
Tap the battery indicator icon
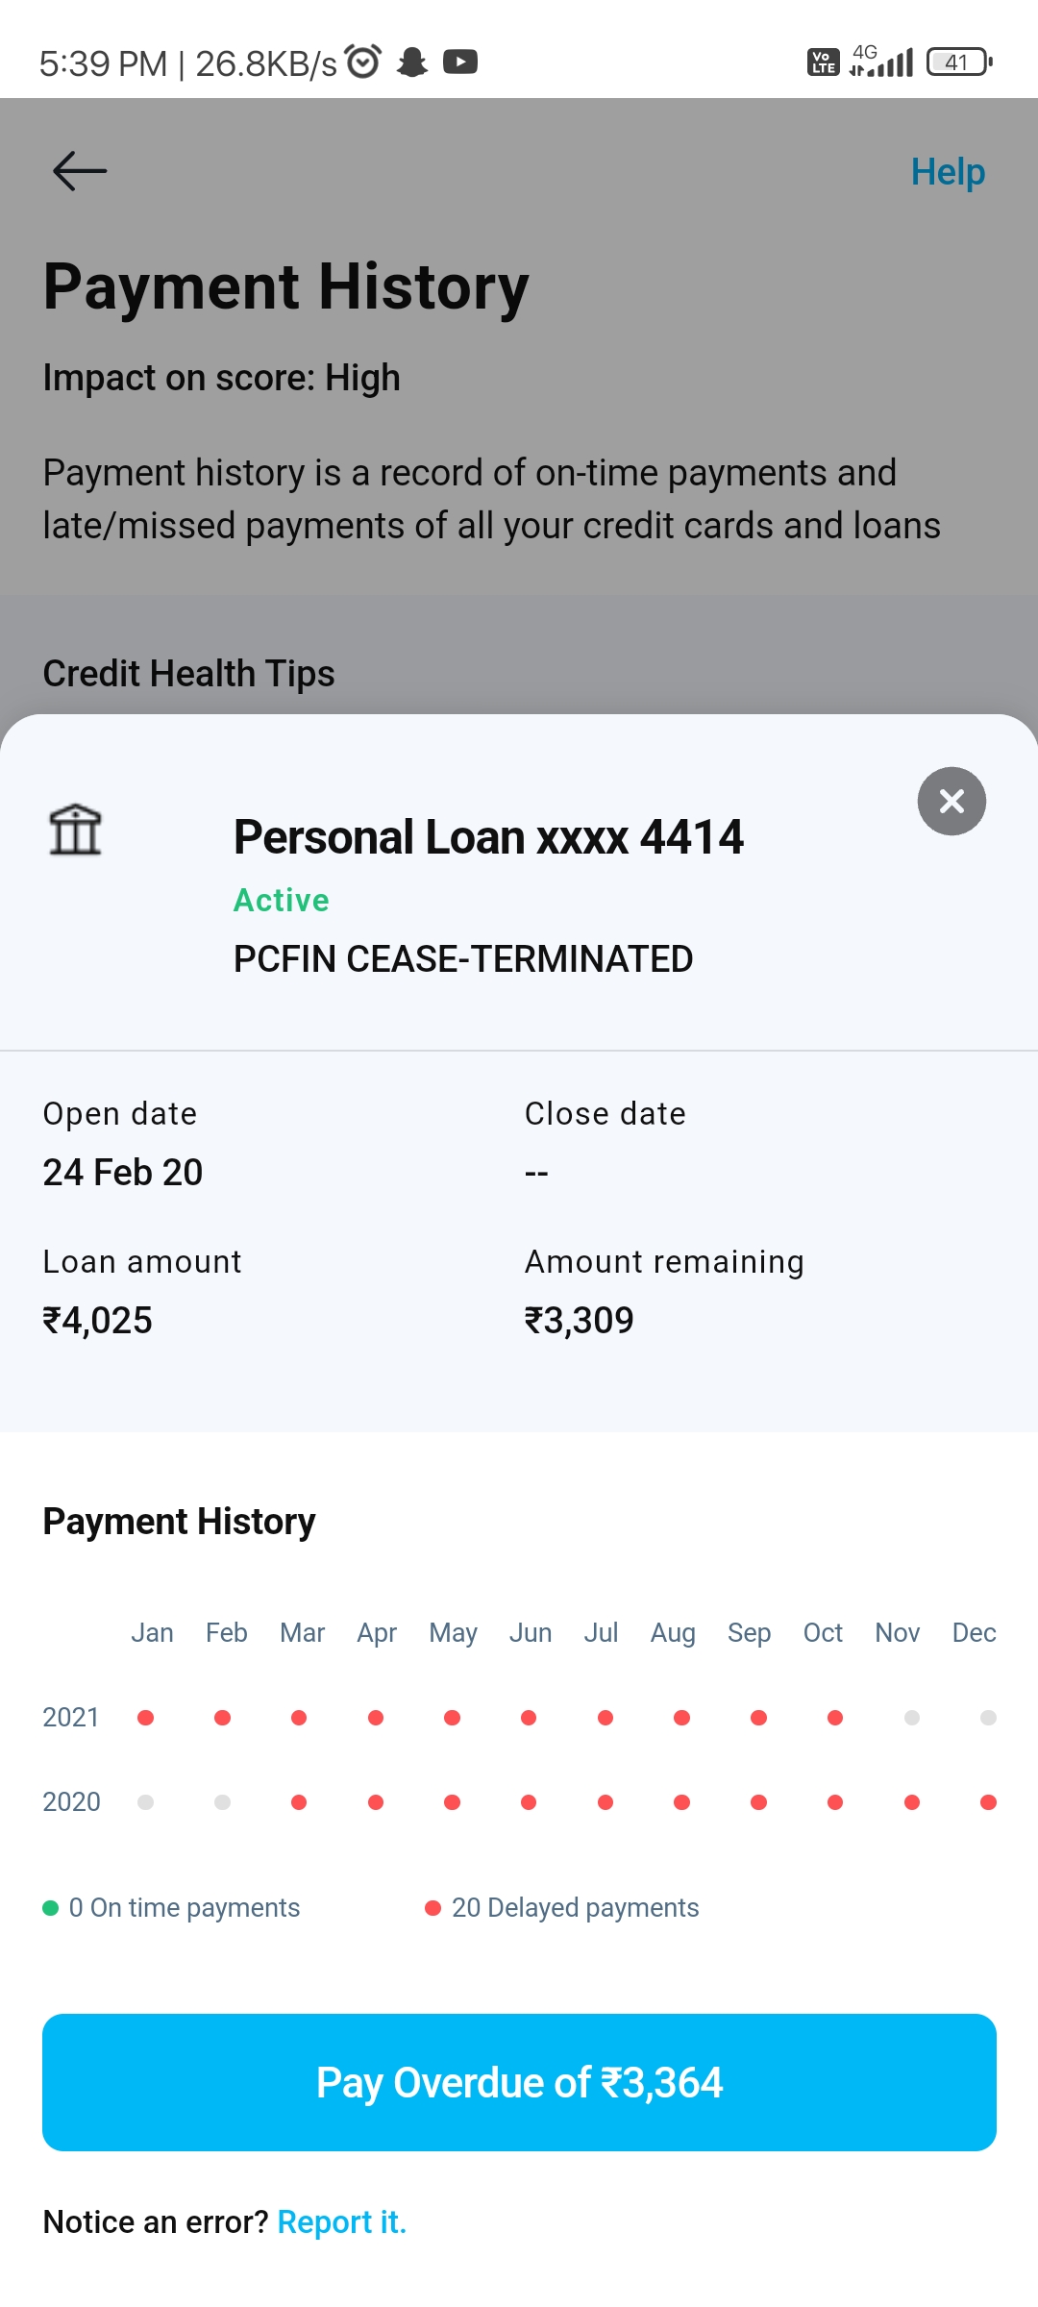coord(959,62)
